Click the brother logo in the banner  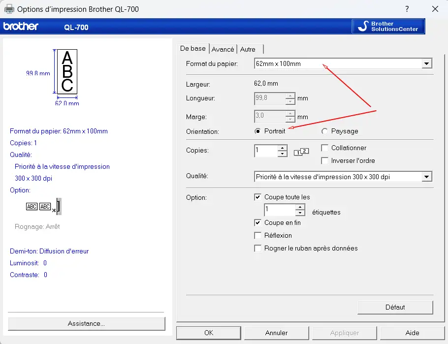tap(21, 27)
